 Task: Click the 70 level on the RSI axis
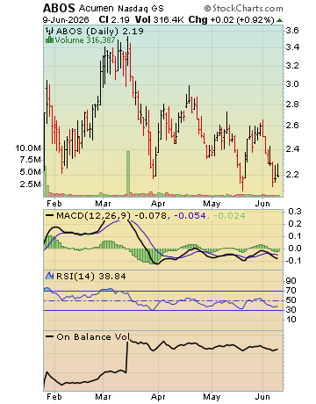tap(291, 291)
